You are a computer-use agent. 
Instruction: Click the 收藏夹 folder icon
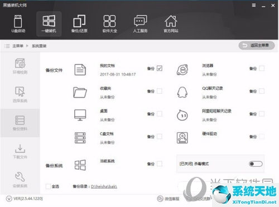(x=80, y=92)
